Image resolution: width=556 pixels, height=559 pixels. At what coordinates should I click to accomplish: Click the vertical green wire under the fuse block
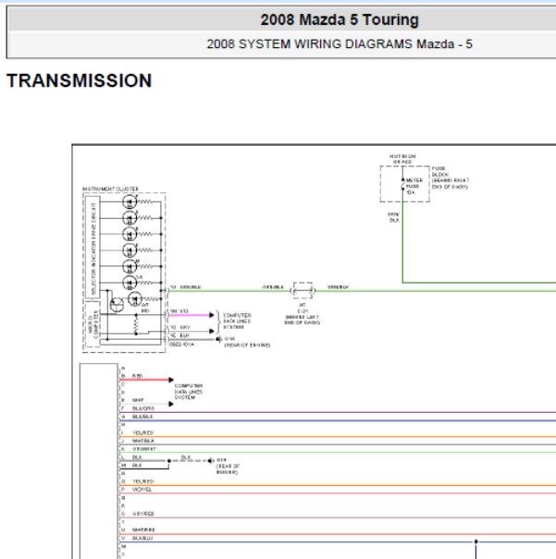402,242
